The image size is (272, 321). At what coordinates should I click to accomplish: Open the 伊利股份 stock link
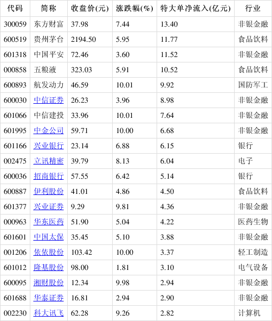pyautogui.click(x=49, y=191)
